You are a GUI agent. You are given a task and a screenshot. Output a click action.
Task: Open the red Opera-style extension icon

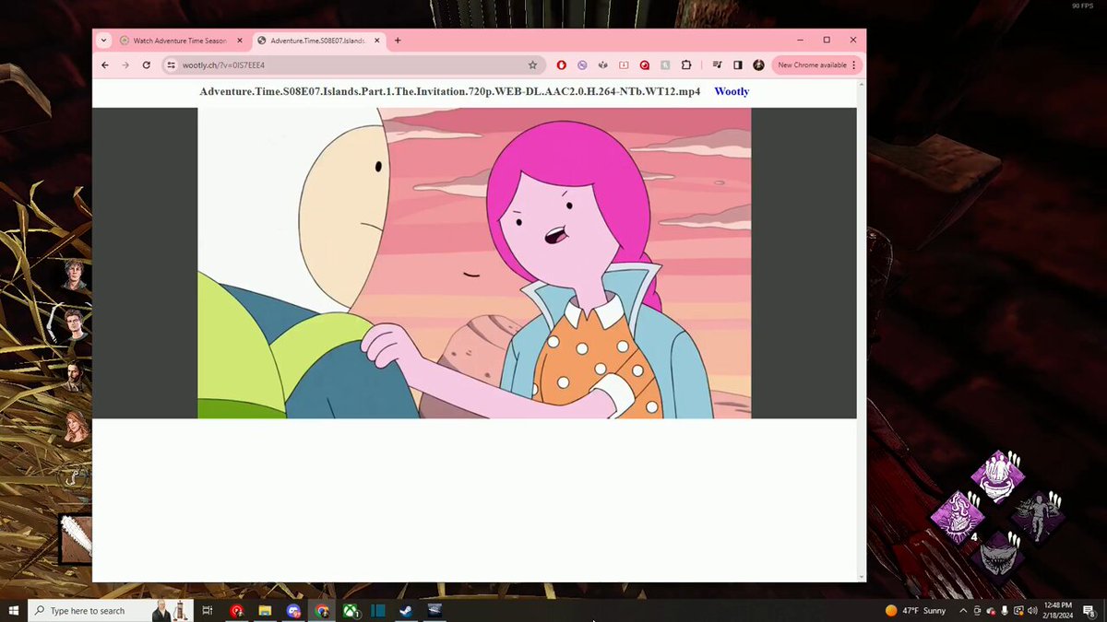(562, 65)
